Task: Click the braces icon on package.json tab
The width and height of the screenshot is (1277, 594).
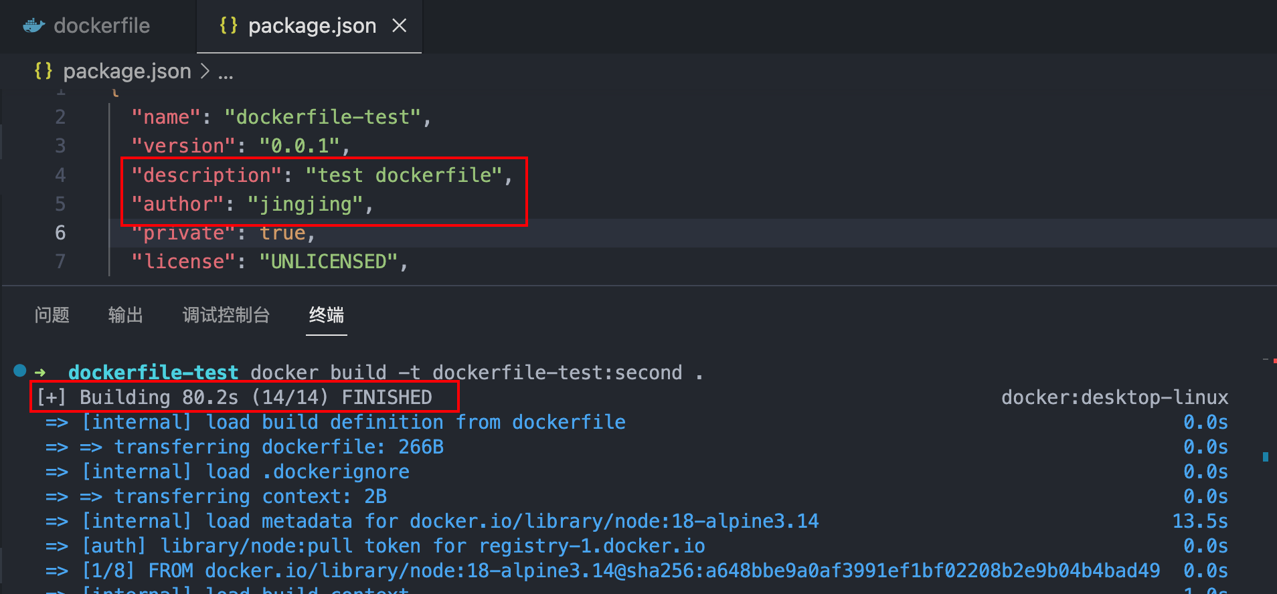Action: coord(228,25)
